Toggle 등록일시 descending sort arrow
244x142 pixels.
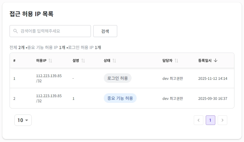216,60
